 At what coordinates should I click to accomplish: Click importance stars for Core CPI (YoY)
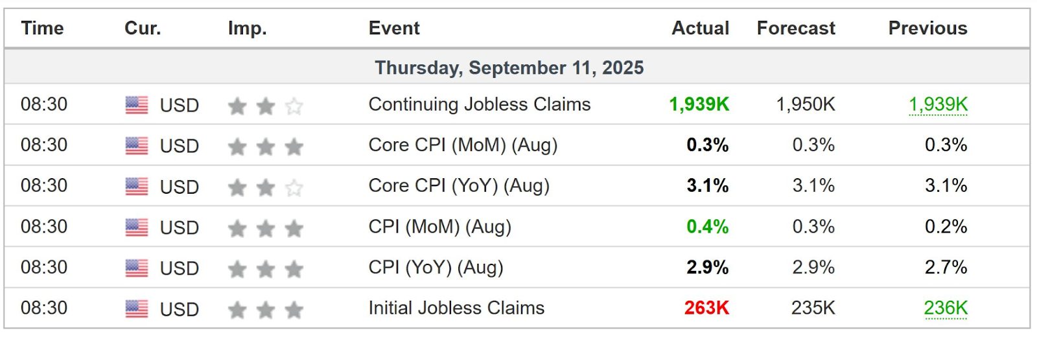click(x=265, y=187)
